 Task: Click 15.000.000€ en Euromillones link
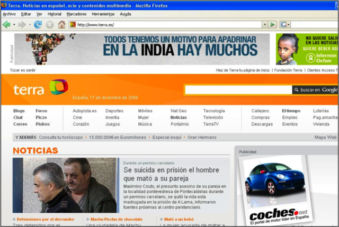tap(118, 137)
